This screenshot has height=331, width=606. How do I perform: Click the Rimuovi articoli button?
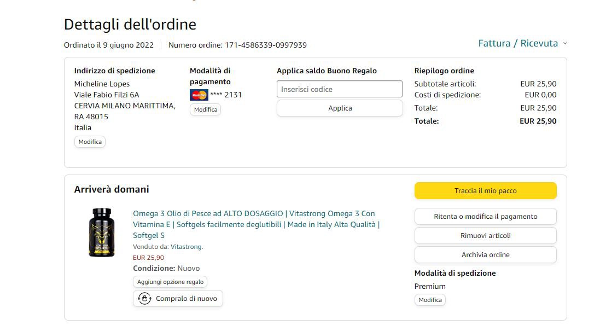485,236
